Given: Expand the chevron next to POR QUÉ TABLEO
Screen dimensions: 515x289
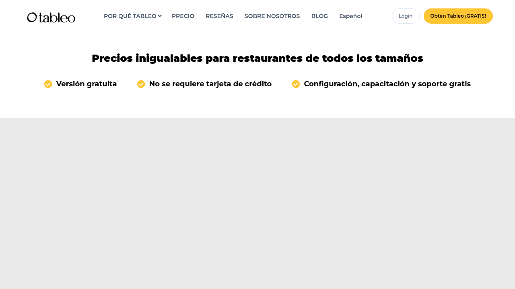Looking at the screenshot, I should pyautogui.click(x=160, y=16).
